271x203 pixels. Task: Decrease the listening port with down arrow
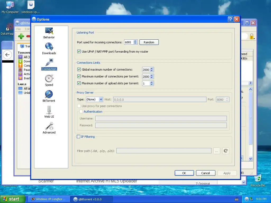[x=135, y=43]
